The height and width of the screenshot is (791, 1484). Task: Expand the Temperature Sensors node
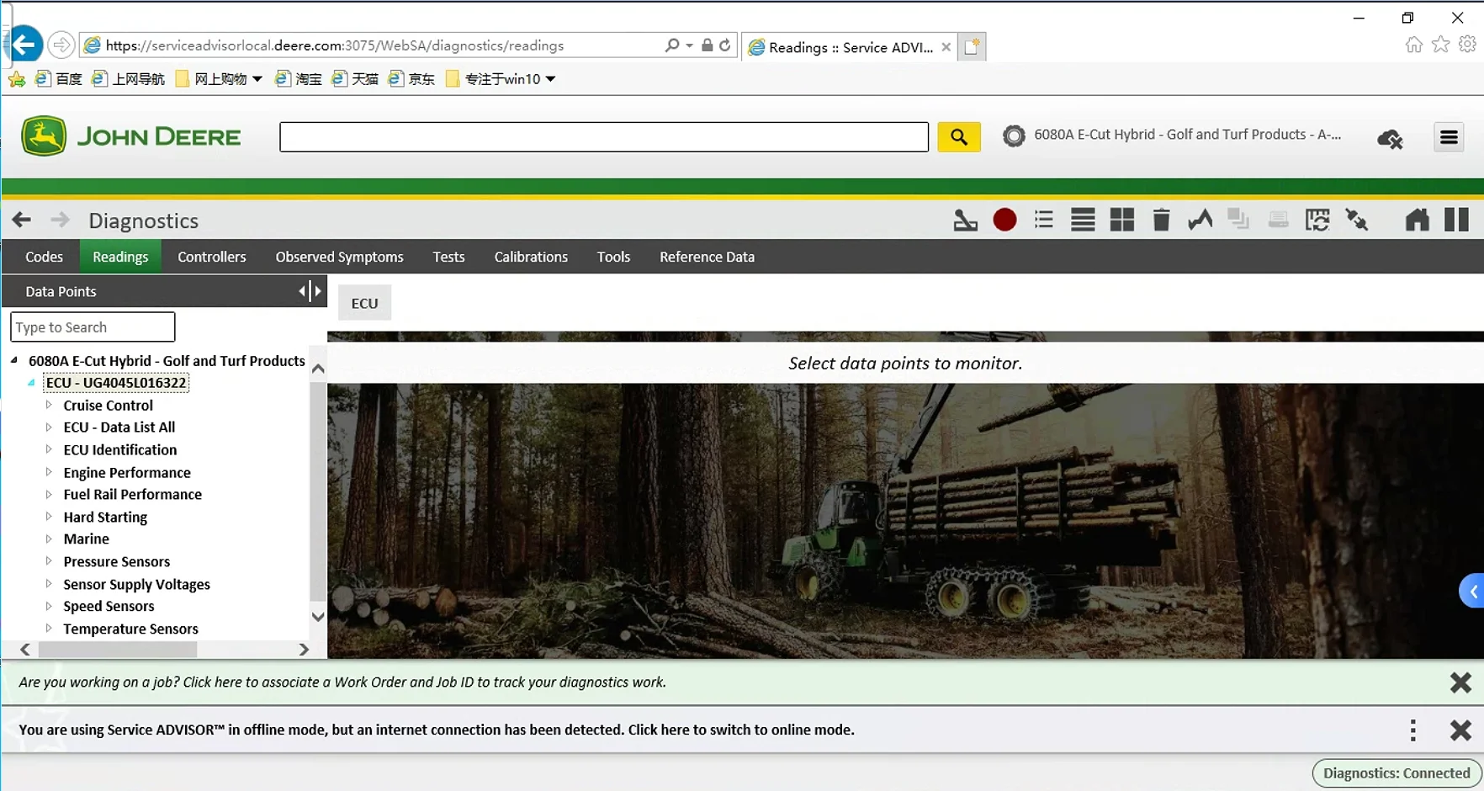point(49,629)
